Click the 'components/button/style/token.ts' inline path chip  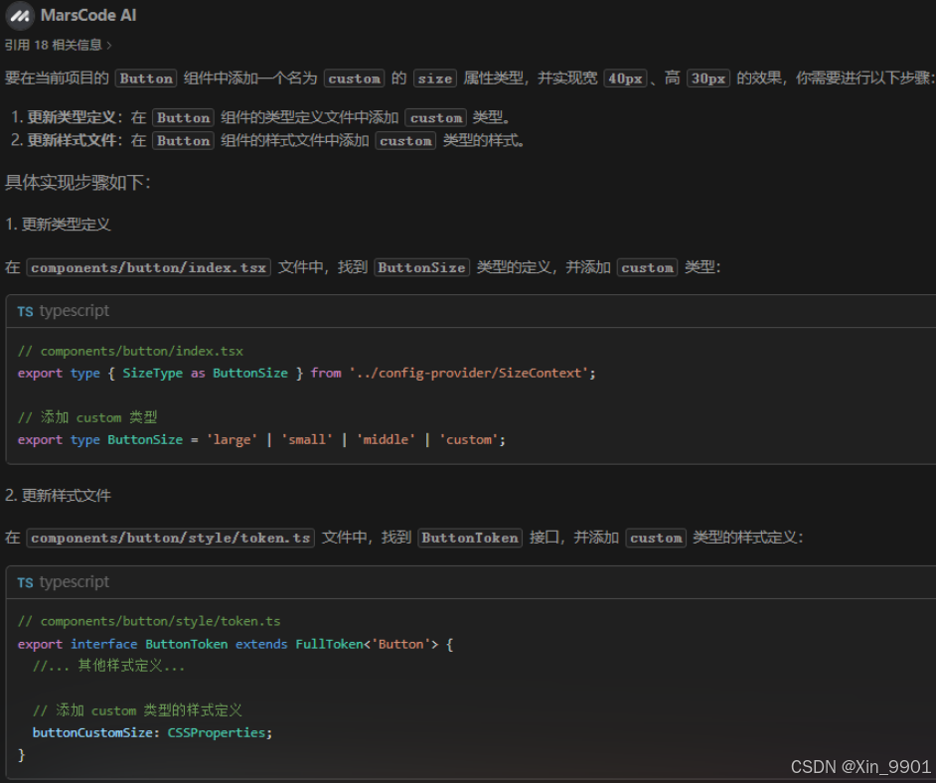tap(171, 538)
